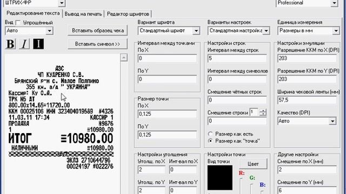Click the Утолщ. по X field

click(151, 170)
